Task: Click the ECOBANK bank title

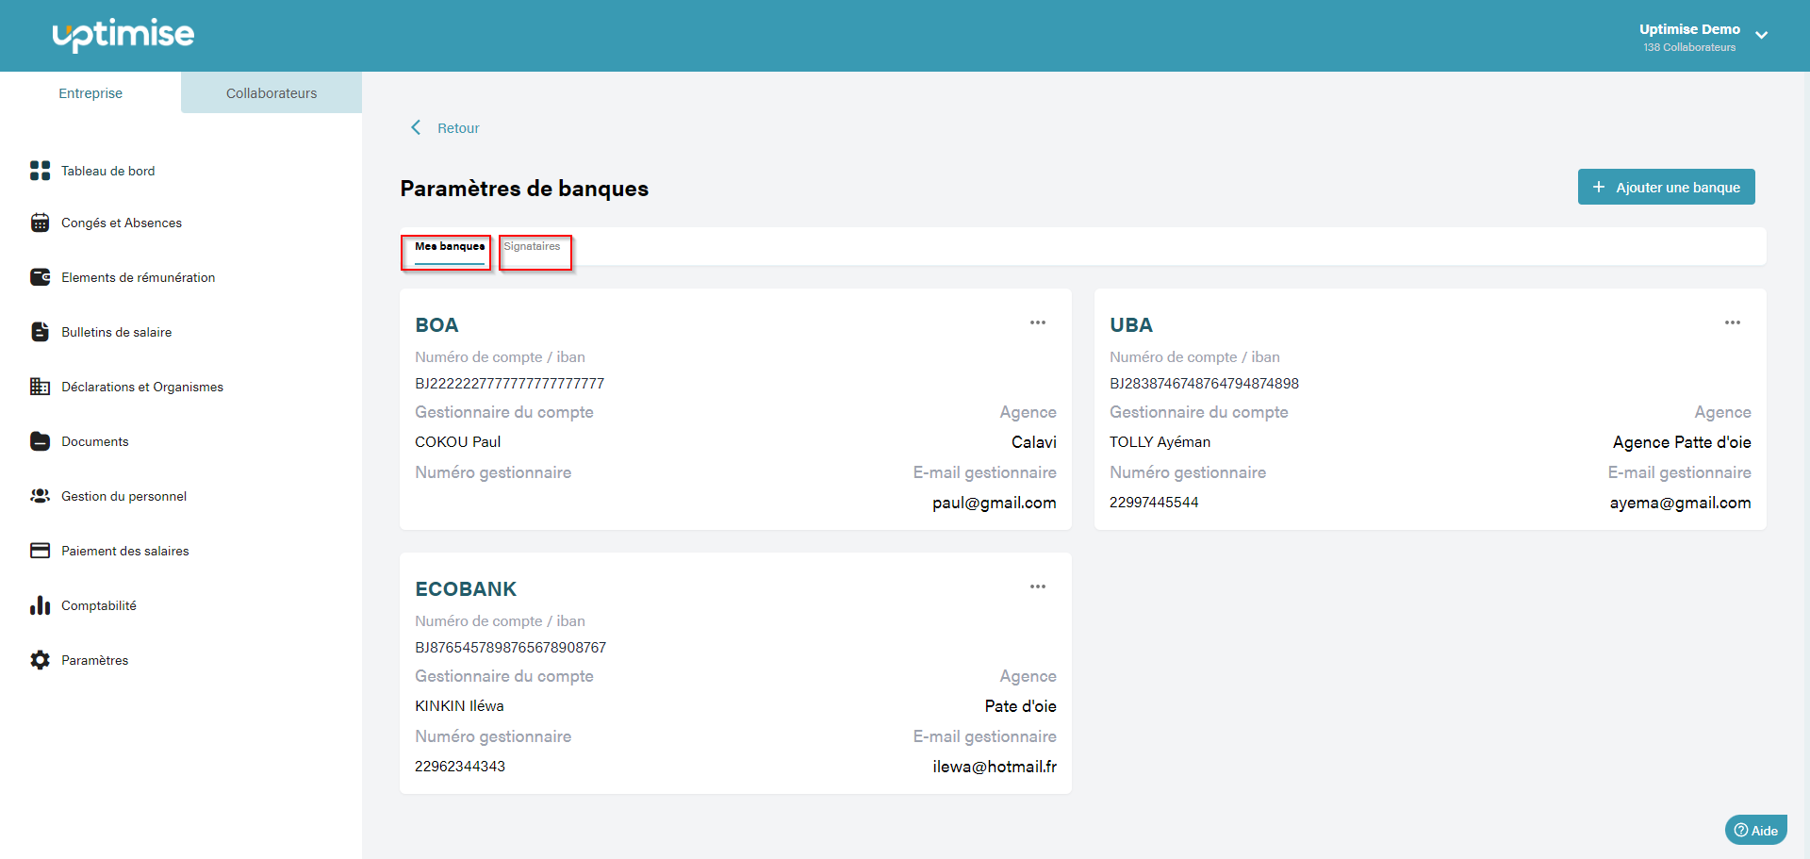Action: (466, 589)
